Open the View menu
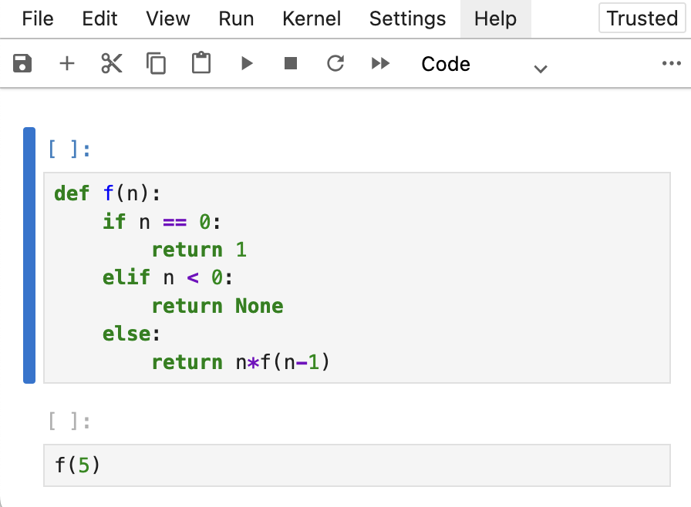Image resolution: width=691 pixels, height=507 pixels. [167, 18]
